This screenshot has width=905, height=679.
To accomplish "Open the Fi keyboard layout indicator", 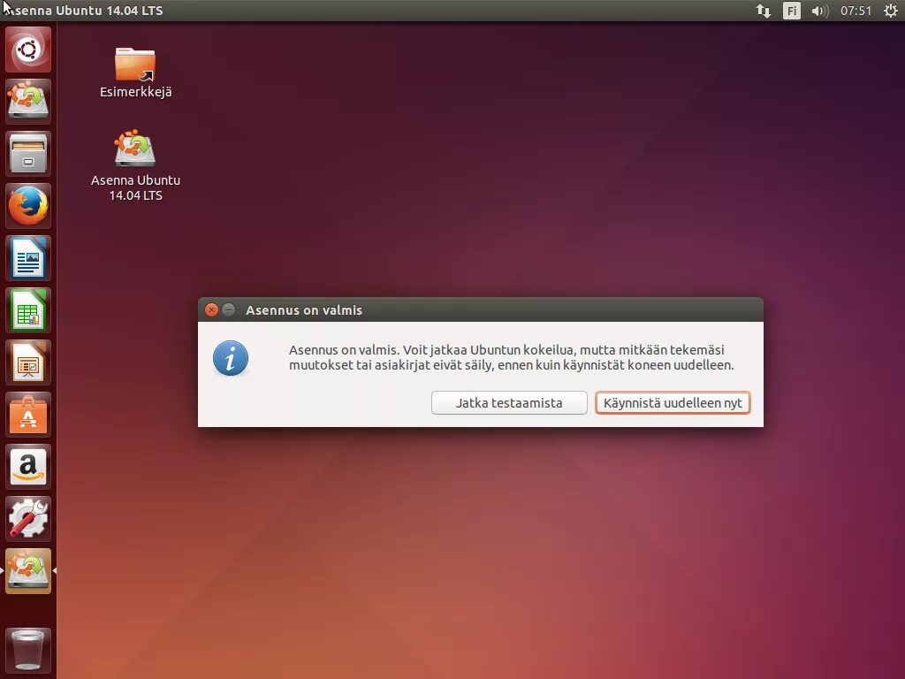I will [791, 11].
